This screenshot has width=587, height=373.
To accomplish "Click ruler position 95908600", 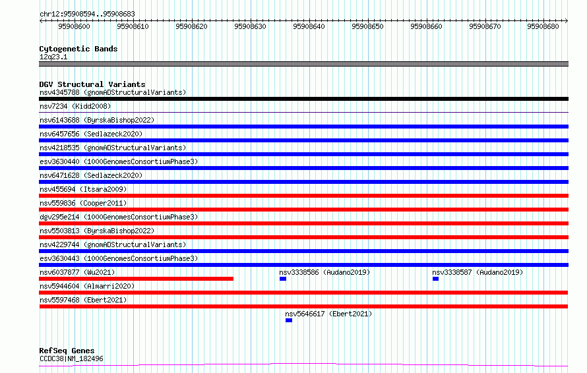I will coord(74,26).
